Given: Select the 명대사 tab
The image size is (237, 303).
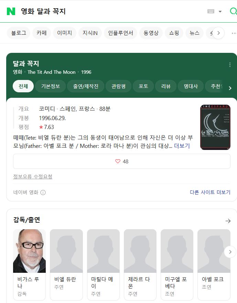Looking at the screenshot, I should [191, 86].
